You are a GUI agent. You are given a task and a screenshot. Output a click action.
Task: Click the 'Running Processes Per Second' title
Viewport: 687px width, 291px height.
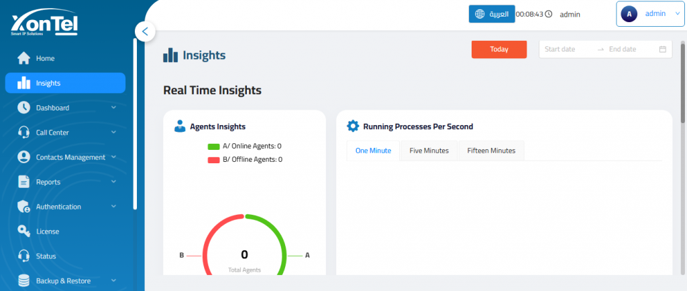[x=418, y=126]
